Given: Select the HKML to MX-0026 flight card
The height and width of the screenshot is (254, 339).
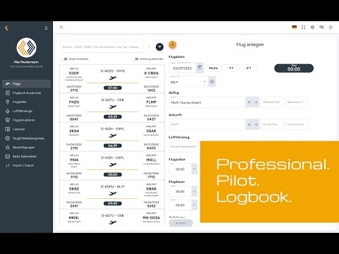Looking at the screenshot, I should tap(112, 218).
